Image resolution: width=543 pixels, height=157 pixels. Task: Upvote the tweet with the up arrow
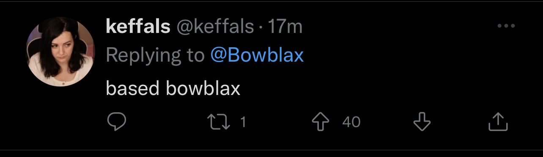pyautogui.click(x=320, y=122)
